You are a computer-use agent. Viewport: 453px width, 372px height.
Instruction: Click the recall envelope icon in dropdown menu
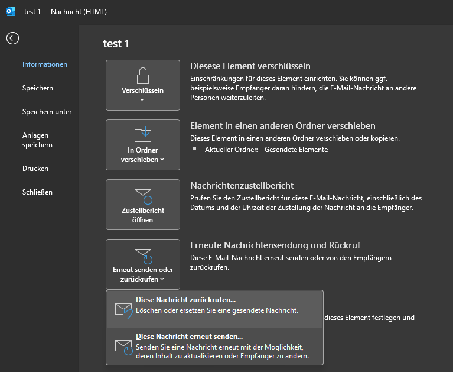(x=123, y=310)
